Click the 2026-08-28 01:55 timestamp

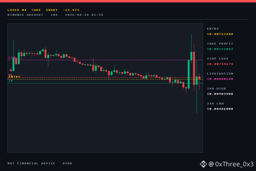click(84, 15)
